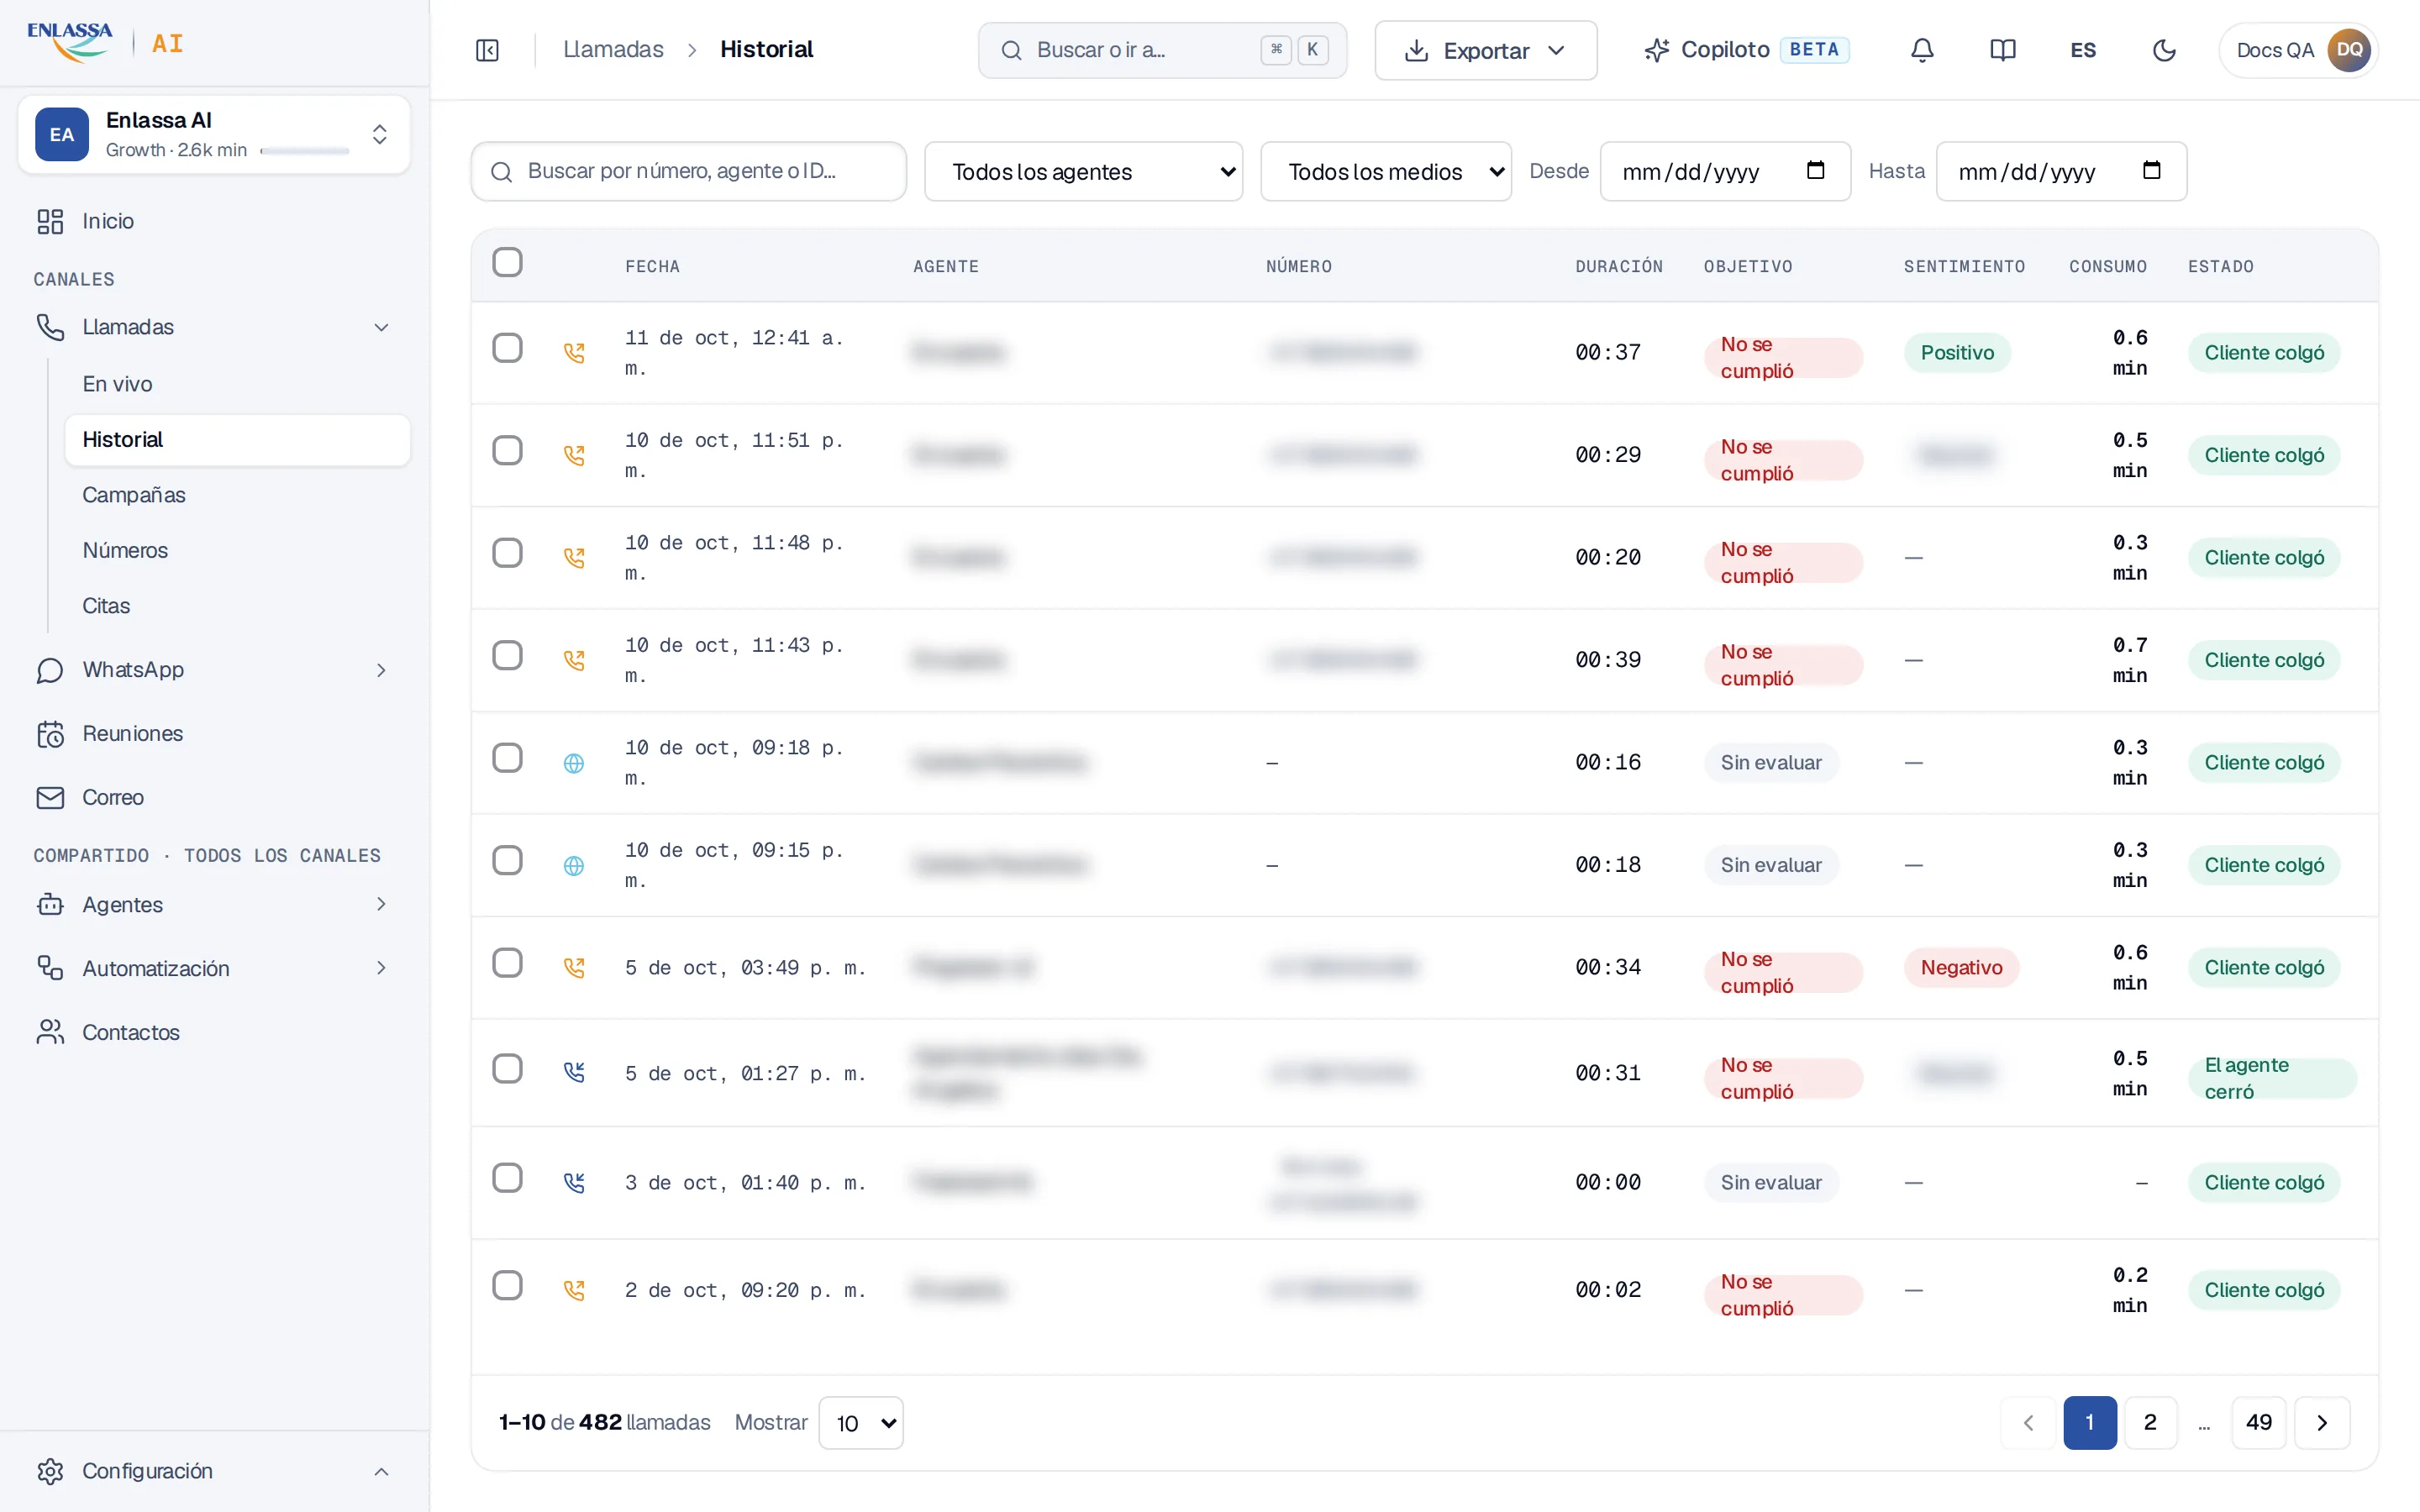Open Números in sidebar
Image resolution: width=2420 pixels, height=1512 pixels.
coord(125,550)
